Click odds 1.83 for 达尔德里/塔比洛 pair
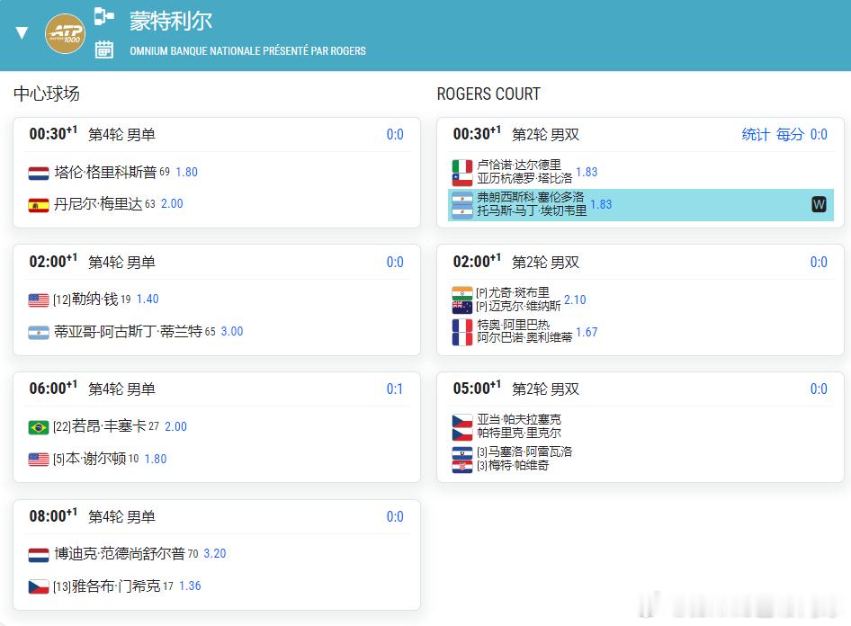The image size is (851, 626). 587,172
